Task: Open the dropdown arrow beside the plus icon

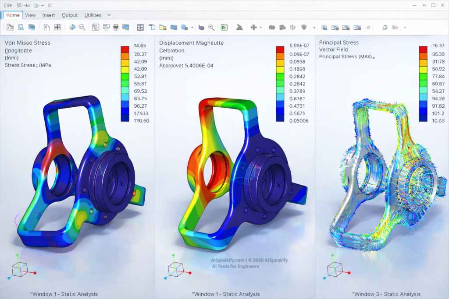Action: (261, 27)
